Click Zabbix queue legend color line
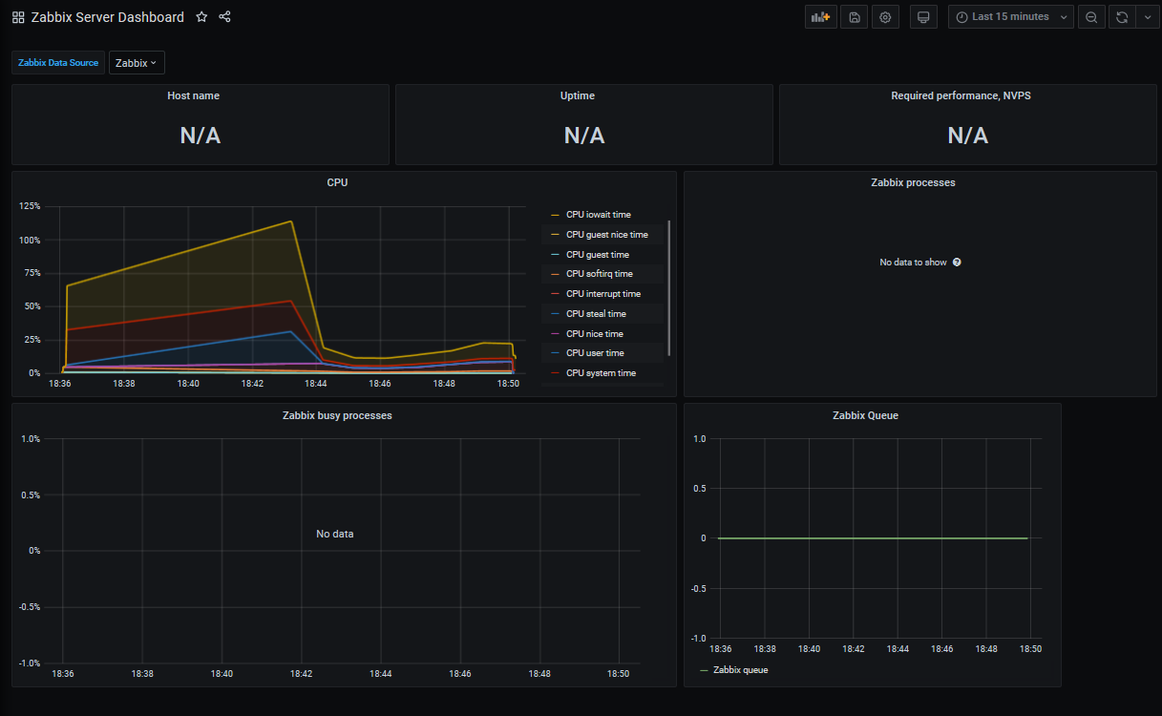 [x=705, y=670]
